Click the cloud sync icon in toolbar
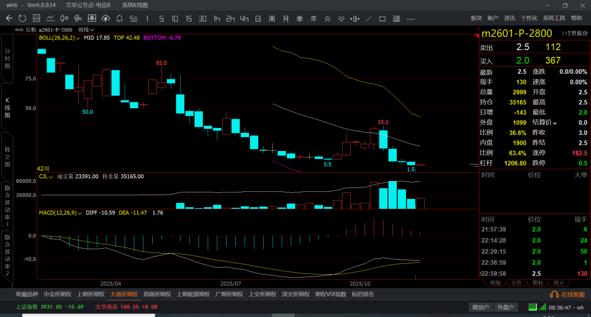The image size is (591, 317). 106,19
